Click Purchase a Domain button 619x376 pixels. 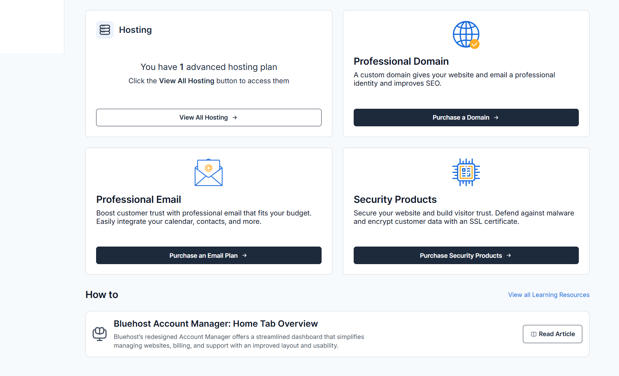click(466, 118)
